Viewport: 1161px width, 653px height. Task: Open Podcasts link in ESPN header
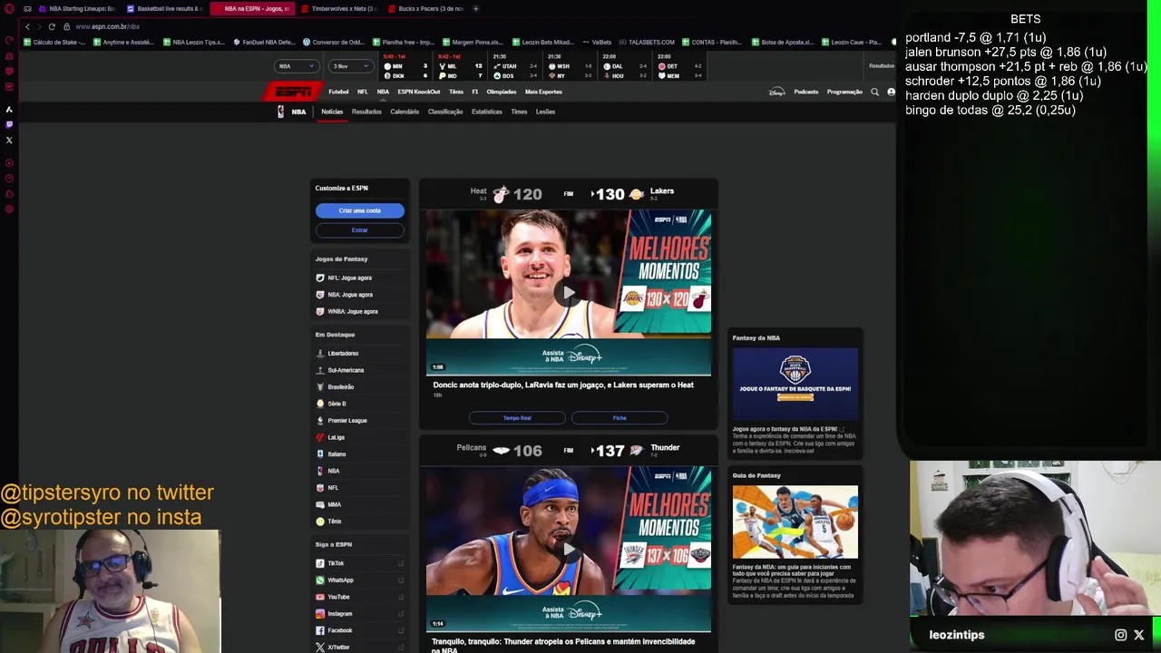click(x=806, y=92)
